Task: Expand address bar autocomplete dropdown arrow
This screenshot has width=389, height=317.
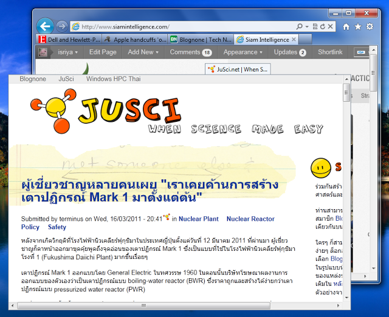Action: [307, 27]
